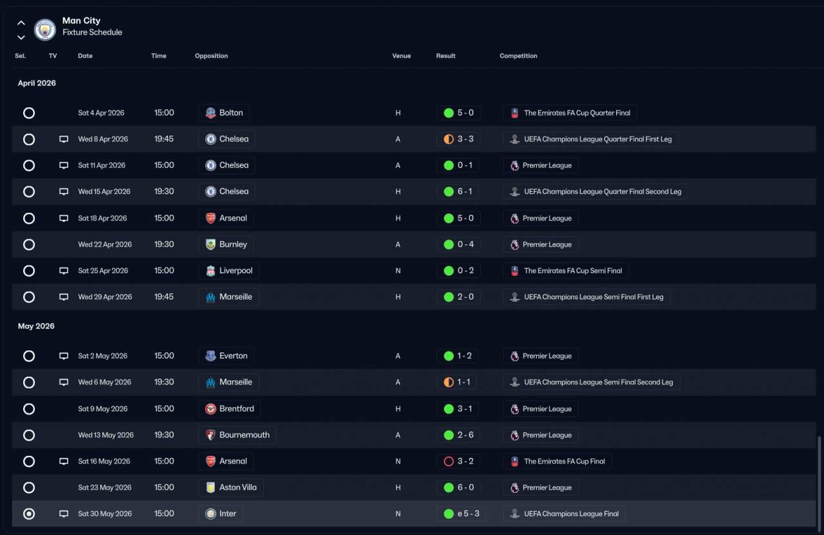824x535 pixels.
Task: Select the Bolton fixture radio button
Action: tap(29, 113)
